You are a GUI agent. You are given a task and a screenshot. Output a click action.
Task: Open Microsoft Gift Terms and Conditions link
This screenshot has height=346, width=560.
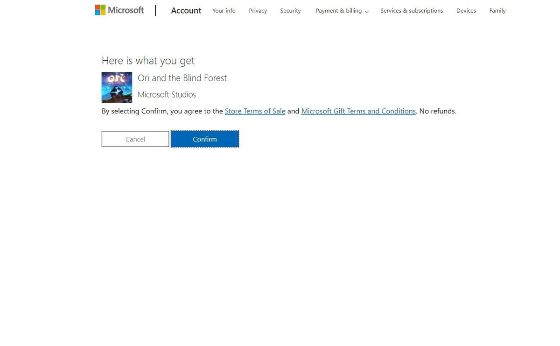click(x=358, y=111)
